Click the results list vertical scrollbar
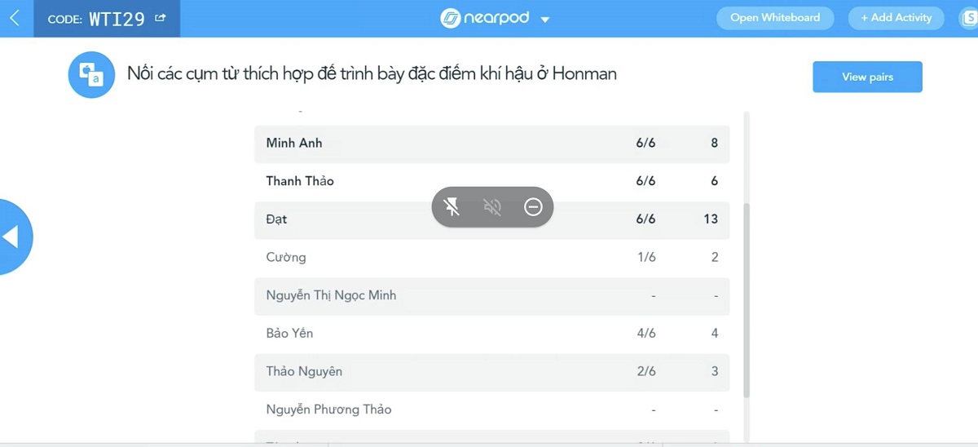This screenshot has height=447, width=978. [x=747, y=300]
